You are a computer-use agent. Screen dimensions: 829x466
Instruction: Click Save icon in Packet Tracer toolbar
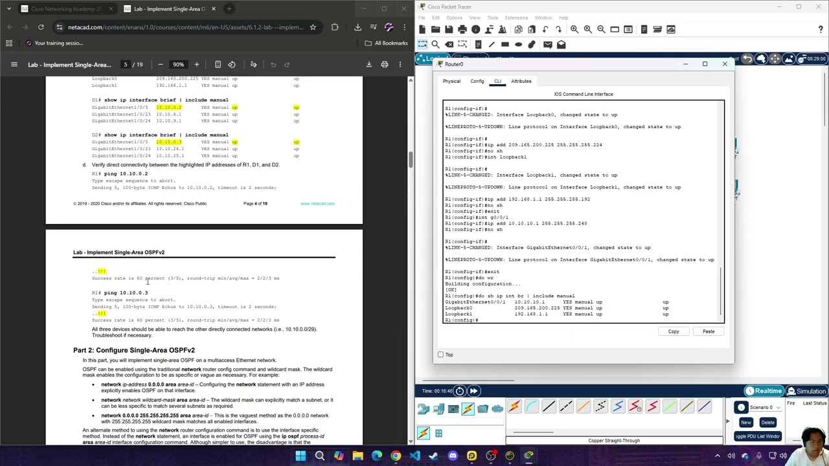click(x=449, y=29)
